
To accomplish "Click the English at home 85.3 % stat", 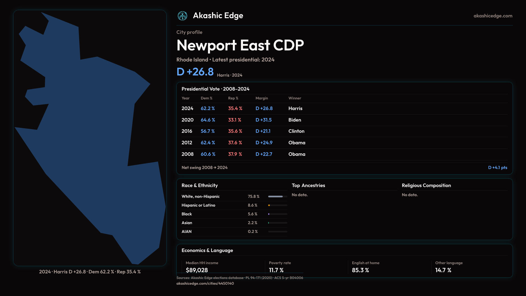I will (x=360, y=270).
